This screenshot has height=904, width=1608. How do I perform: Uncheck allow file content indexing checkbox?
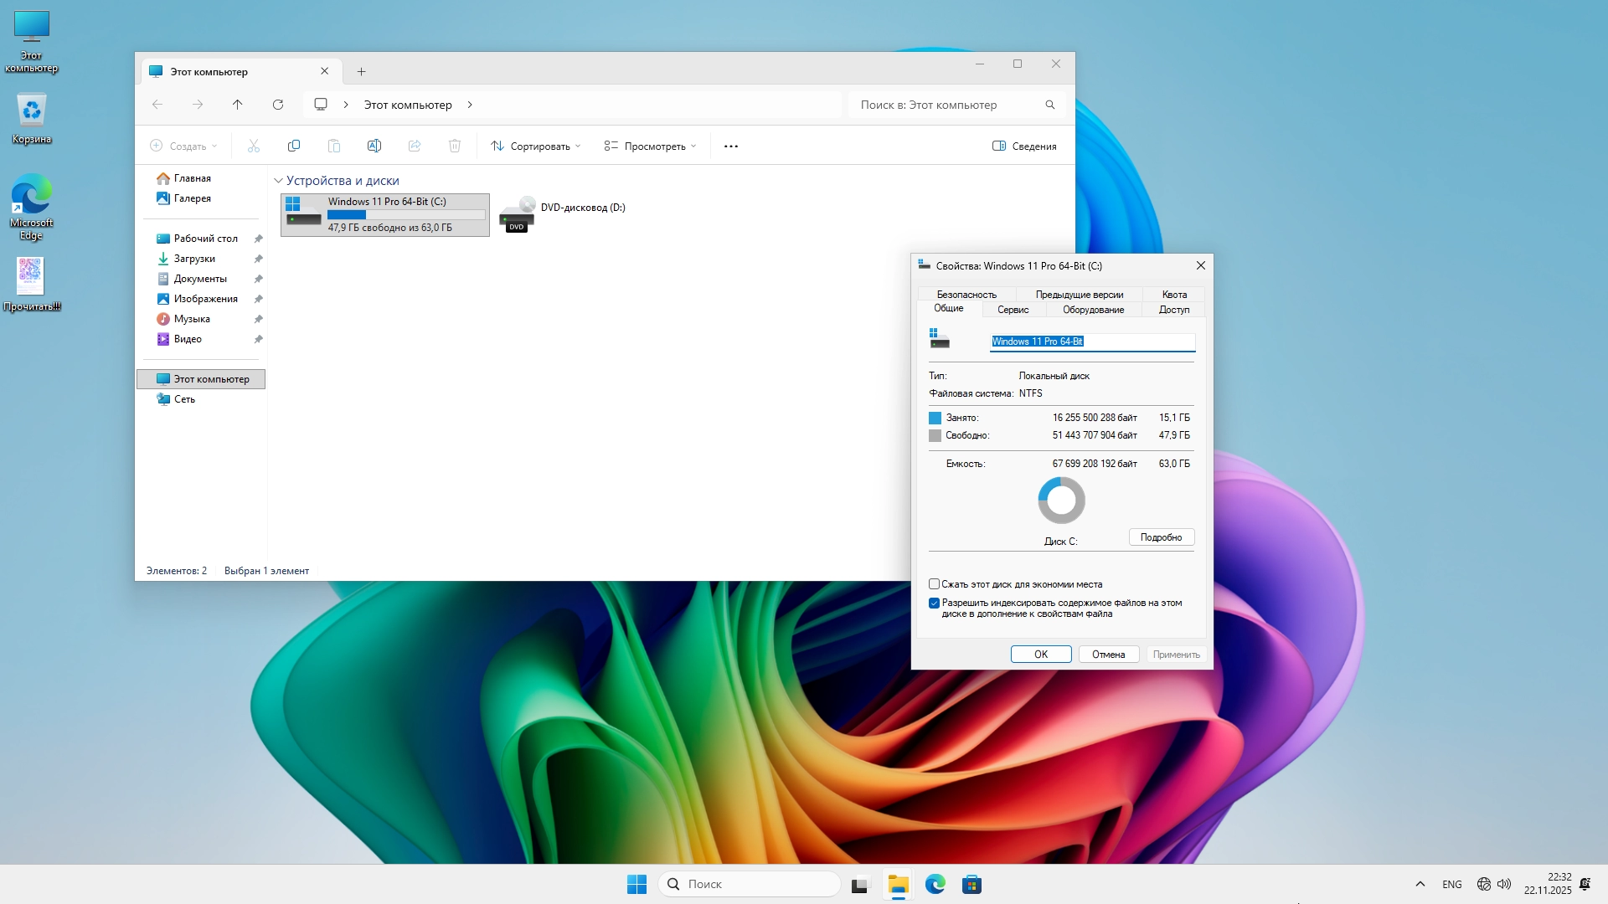pyautogui.click(x=934, y=603)
